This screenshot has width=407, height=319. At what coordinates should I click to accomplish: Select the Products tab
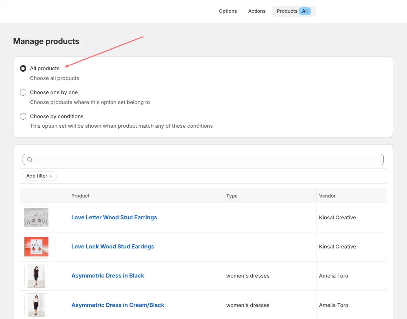(294, 11)
